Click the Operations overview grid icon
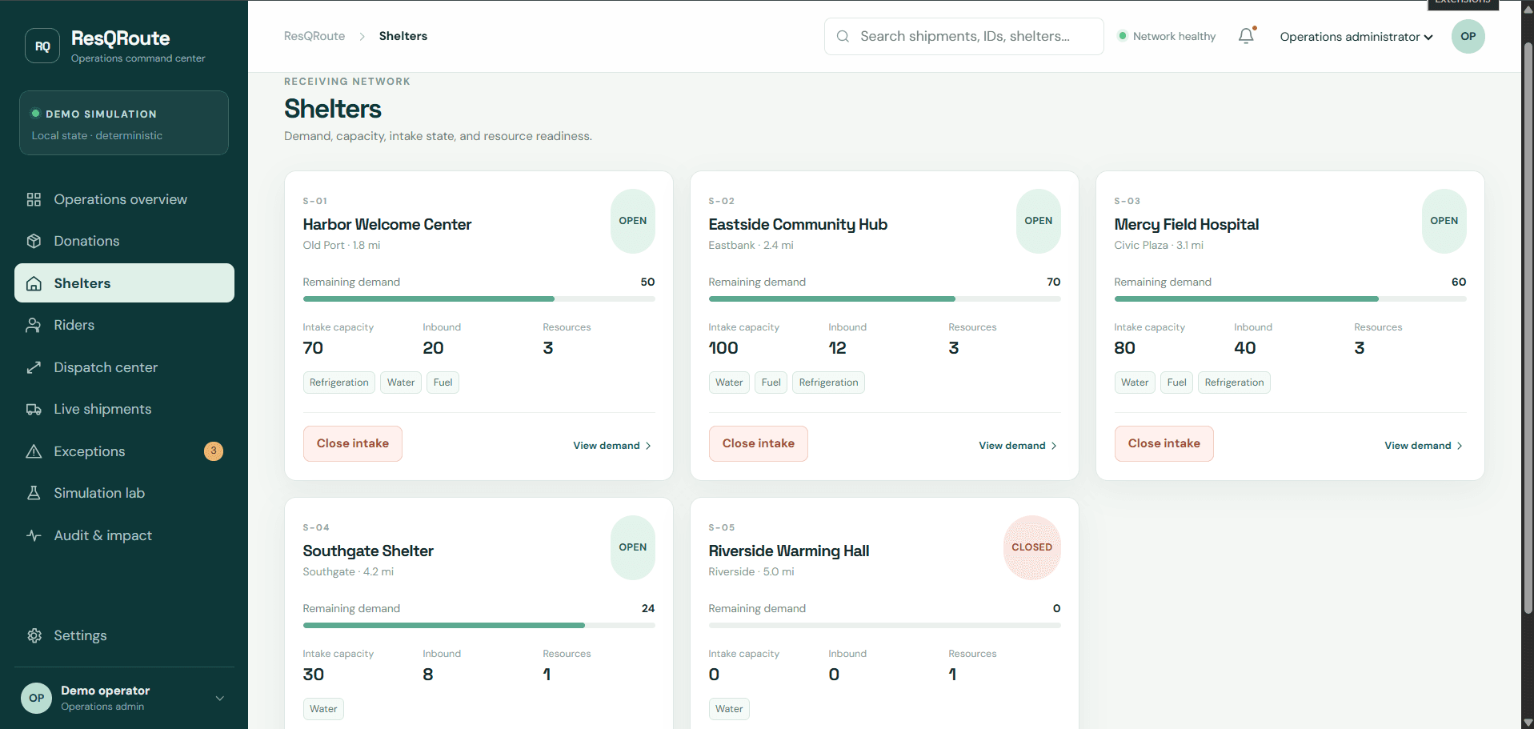The height and width of the screenshot is (729, 1534). (34, 199)
